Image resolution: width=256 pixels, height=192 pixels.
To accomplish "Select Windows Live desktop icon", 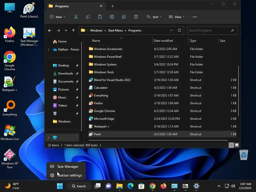I will coord(10,132).
